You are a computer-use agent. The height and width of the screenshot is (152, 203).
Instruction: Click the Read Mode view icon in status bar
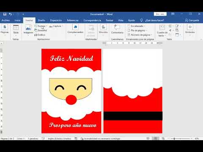[148, 138]
